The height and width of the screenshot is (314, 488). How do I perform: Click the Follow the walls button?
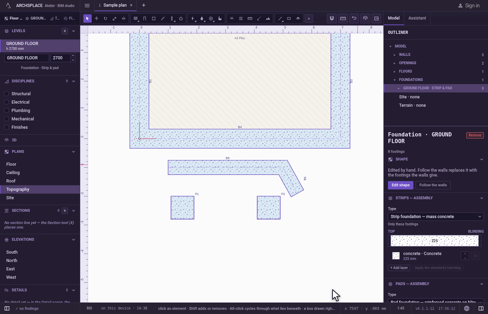click(433, 185)
